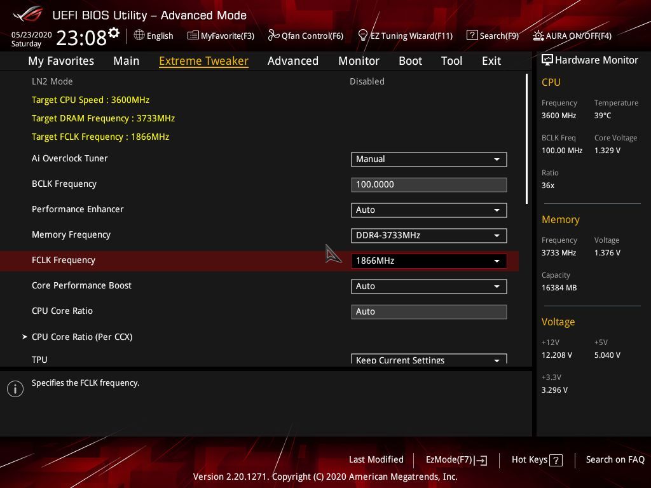Click the +12V 12.208 V reading
The width and height of the screenshot is (651, 488).
[557, 355]
